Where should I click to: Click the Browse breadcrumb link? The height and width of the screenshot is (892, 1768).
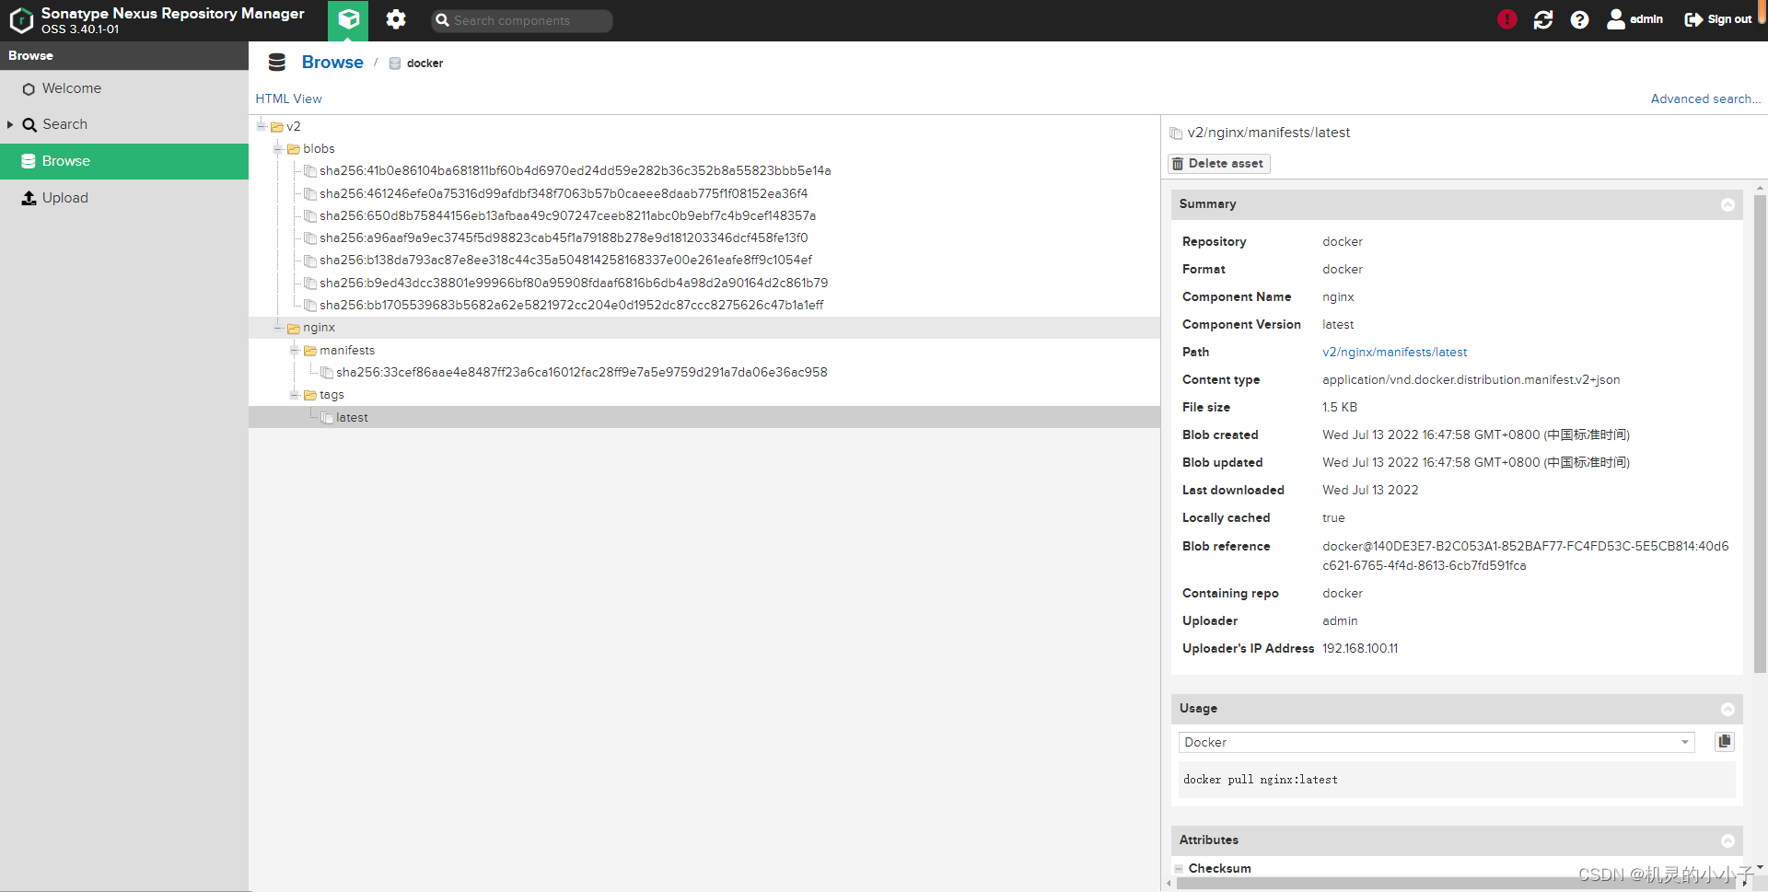[332, 62]
